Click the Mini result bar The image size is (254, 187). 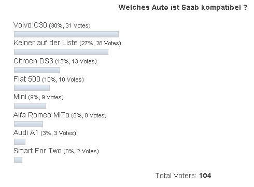(30, 106)
